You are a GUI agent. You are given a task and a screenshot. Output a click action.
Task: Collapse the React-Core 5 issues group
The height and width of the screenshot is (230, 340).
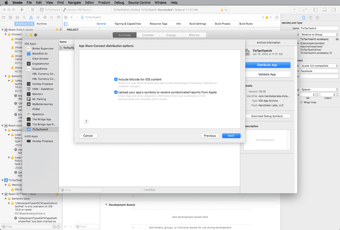(x=3, y=30)
